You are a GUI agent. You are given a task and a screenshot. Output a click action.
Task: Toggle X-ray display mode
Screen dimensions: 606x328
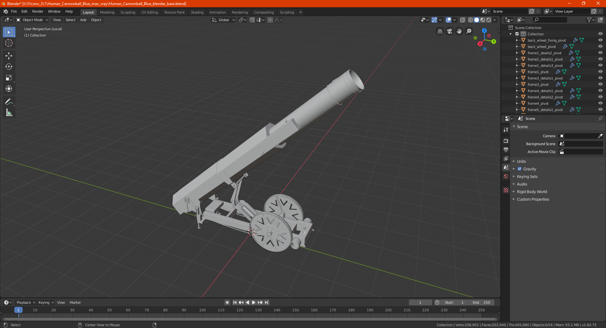pyautogui.click(x=462, y=20)
